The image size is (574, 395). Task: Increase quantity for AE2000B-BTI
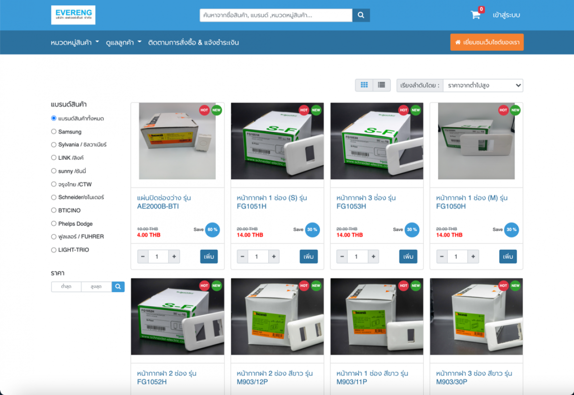point(174,256)
